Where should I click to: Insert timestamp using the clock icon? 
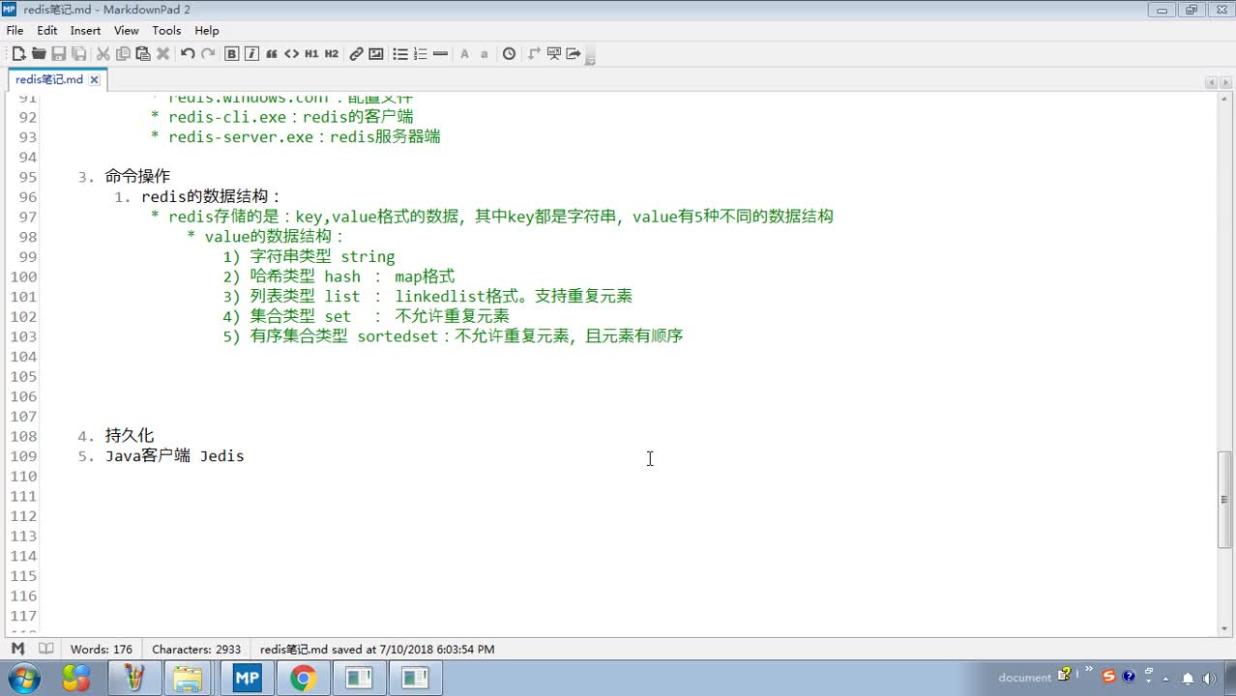tap(509, 54)
